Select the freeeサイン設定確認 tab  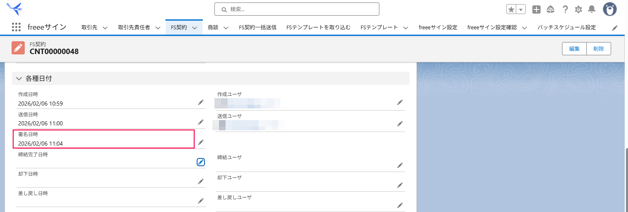pyautogui.click(x=492, y=28)
